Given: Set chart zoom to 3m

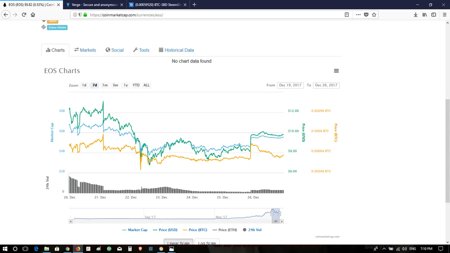Looking at the screenshot, I should point(115,85).
